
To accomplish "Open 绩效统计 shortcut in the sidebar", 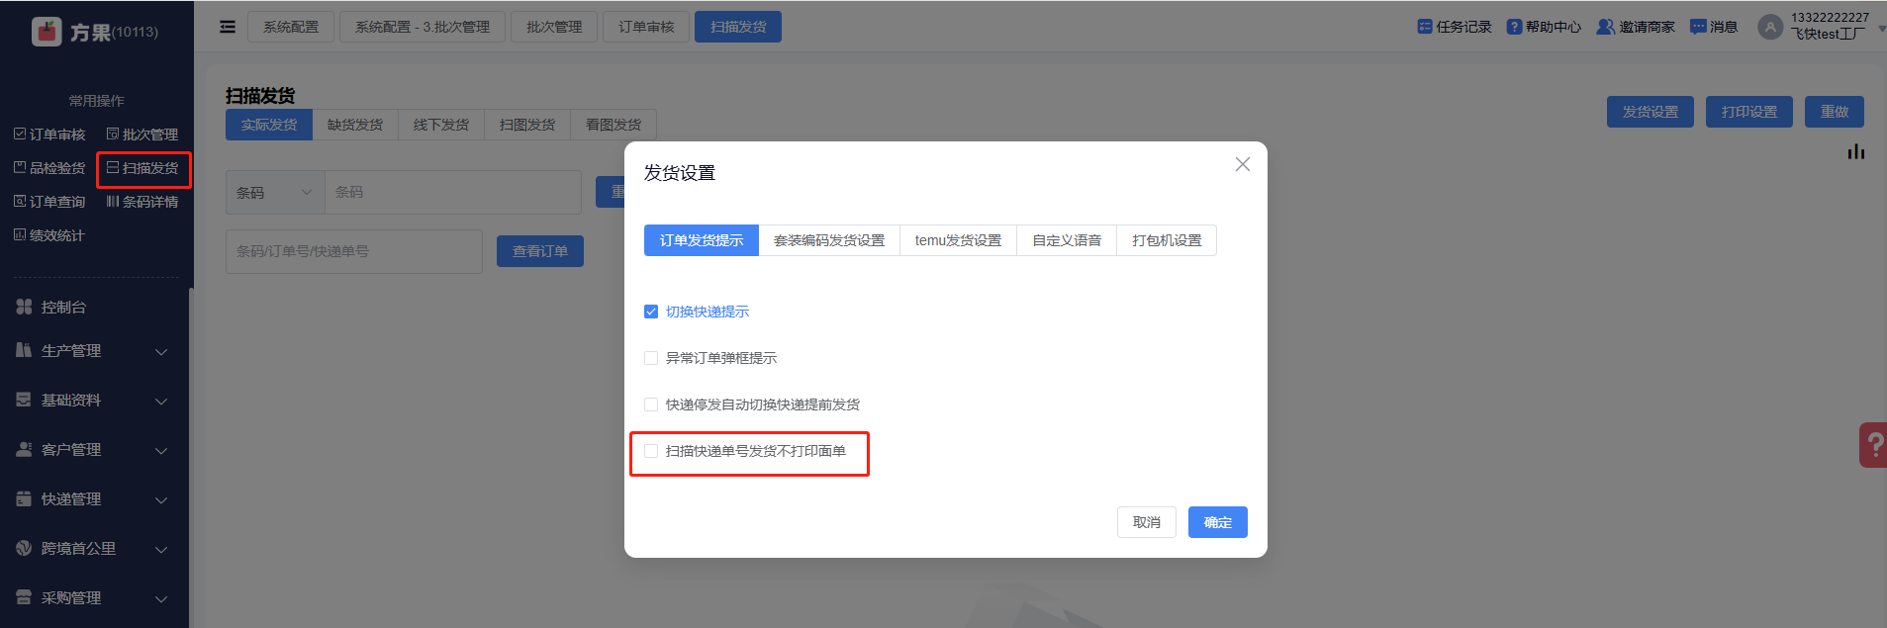I will (49, 235).
